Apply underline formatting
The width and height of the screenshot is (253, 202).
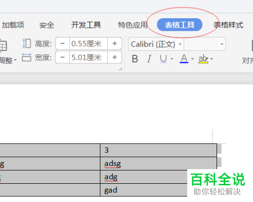point(163,59)
